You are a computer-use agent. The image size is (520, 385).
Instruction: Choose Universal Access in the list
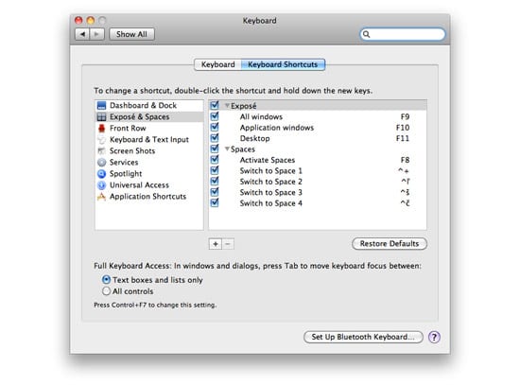[x=149, y=184]
